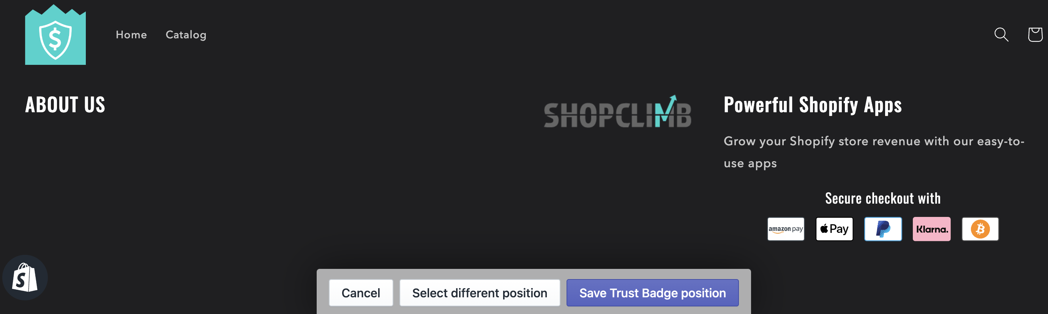Click the grey position toolbar background
Screen dimensions: 1048x314
(534, 274)
